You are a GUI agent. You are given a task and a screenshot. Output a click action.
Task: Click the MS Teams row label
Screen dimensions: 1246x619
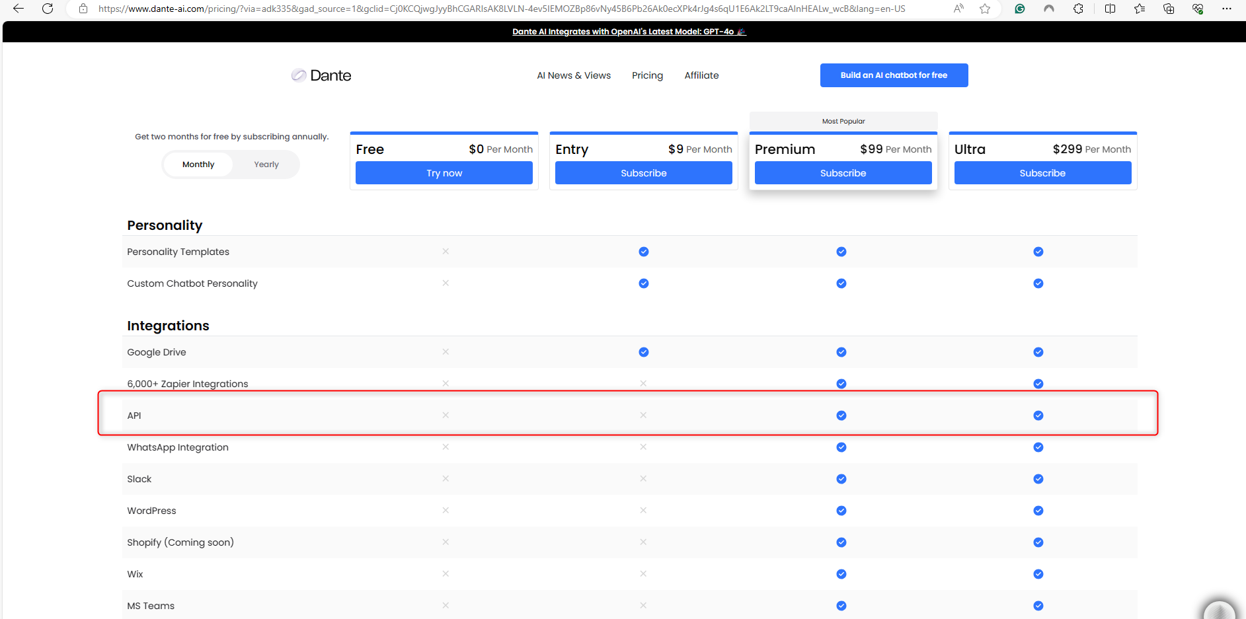tap(151, 606)
